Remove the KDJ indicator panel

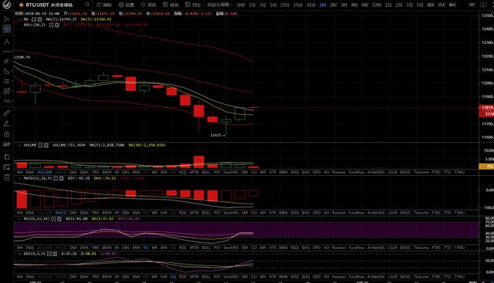[x=55, y=254]
